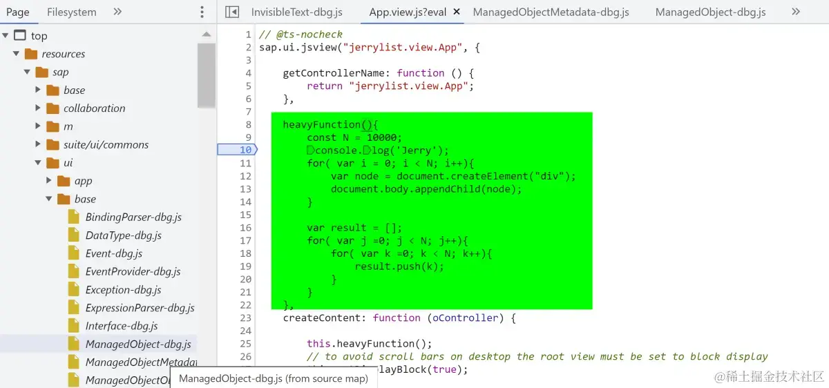Viewport: 829px width, 388px height.
Task: Open BindingParser-dbg.js file
Action: click(x=133, y=217)
